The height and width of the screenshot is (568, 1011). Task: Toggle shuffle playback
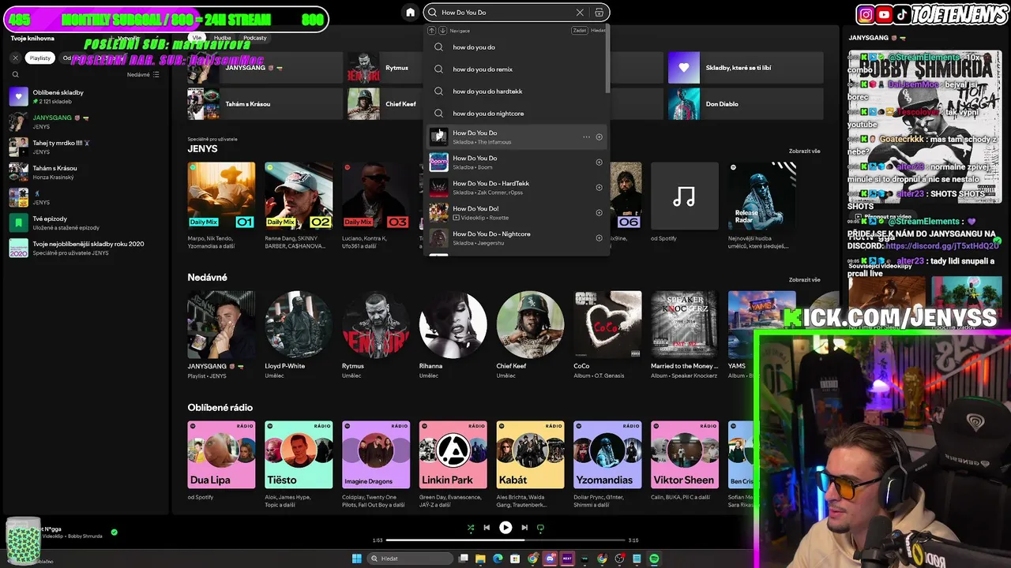tap(471, 528)
